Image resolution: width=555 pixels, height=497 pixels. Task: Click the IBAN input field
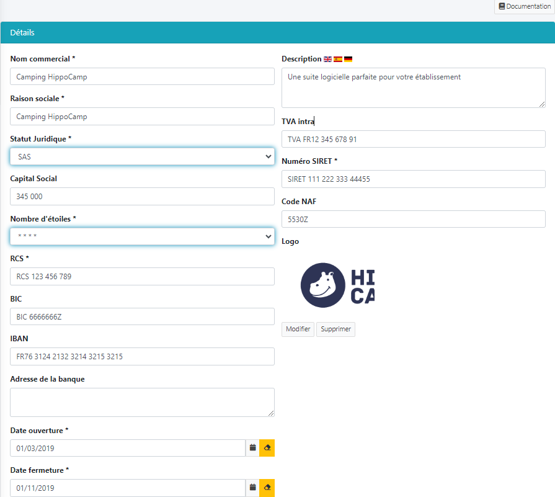tap(142, 357)
